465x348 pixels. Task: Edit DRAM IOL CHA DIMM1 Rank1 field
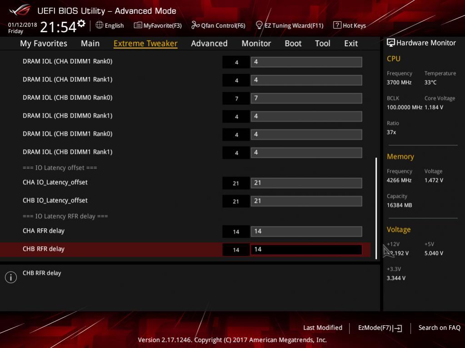[306, 80]
